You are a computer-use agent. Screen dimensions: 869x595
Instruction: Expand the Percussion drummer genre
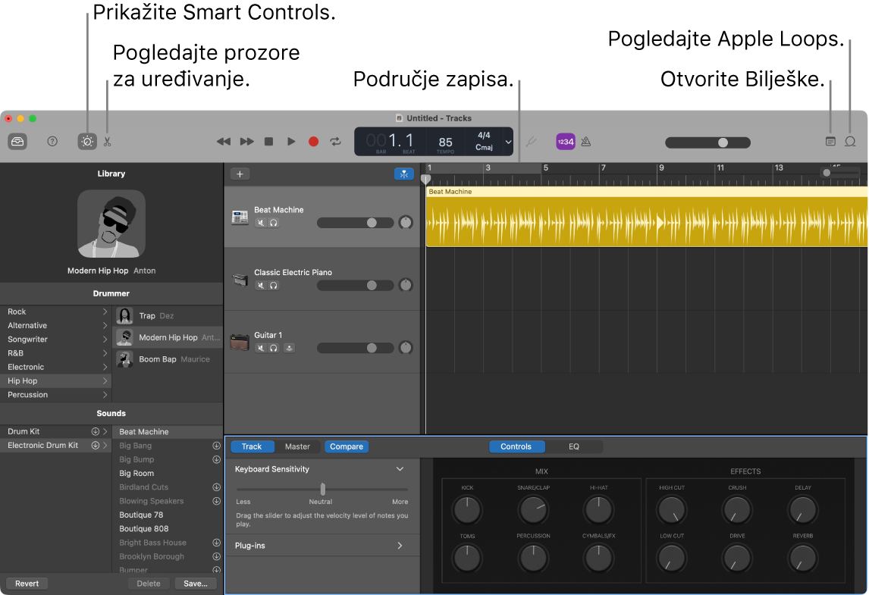(x=105, y=394)
